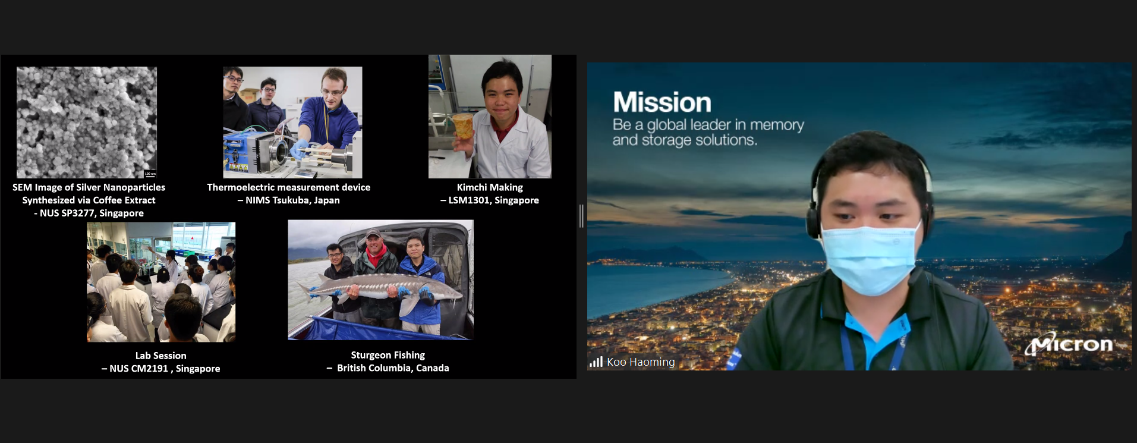Click the 'British Columbia, Canada' text line

392,368
